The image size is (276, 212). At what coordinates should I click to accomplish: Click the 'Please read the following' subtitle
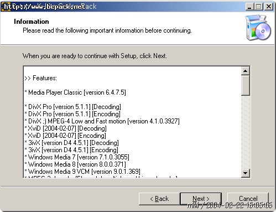click(x=107, y=30)
